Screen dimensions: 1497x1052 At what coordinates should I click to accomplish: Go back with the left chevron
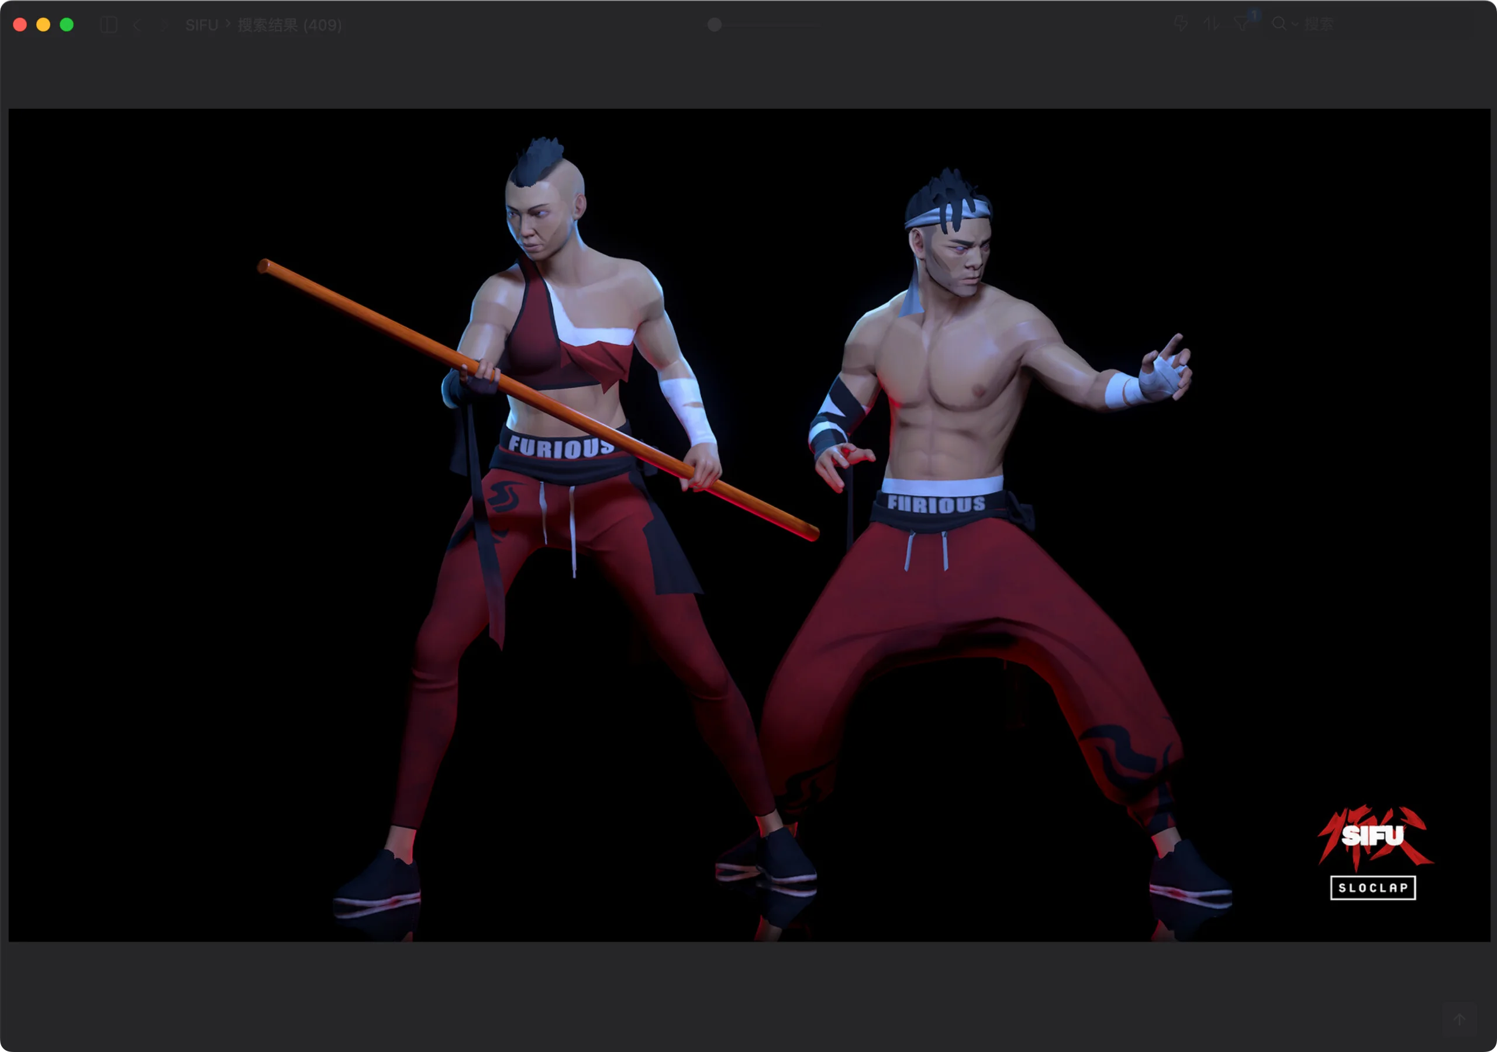coord(137,25)
